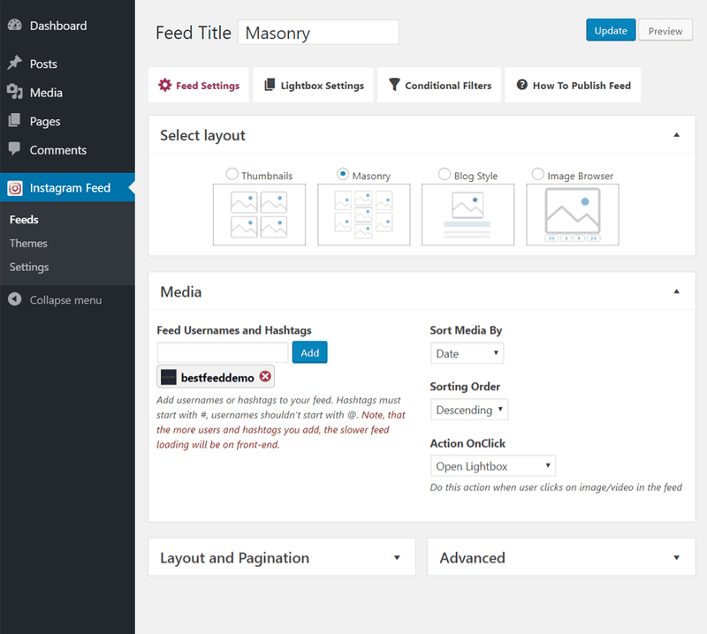Click the Pages icon in sidebar
The width and height of the screenshot is (707, 634).
tap(15, 121)
